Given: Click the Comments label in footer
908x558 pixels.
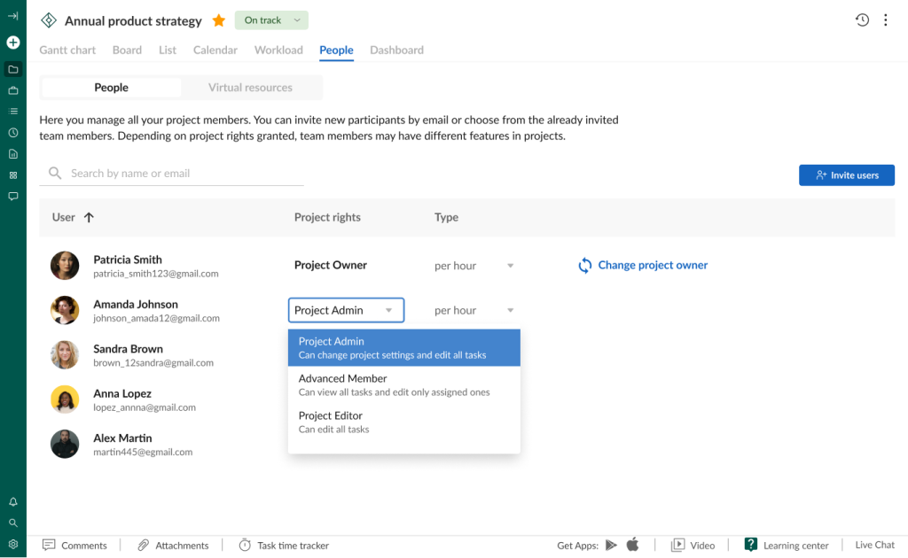Looking at the screenshot, I should [x=84, y=546].
